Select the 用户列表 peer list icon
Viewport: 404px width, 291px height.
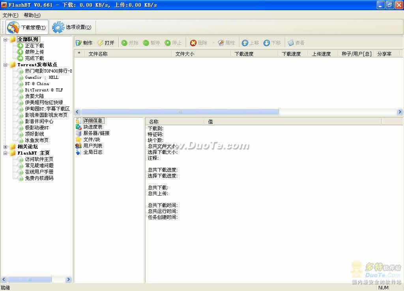[x=79, y=146]
